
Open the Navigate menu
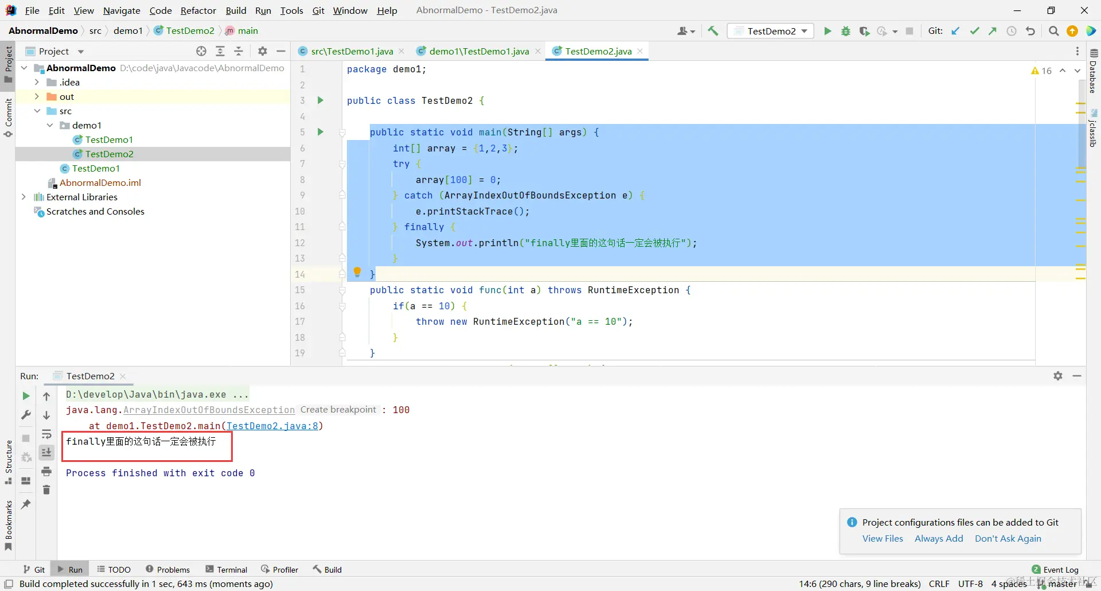tap(122, 10)
